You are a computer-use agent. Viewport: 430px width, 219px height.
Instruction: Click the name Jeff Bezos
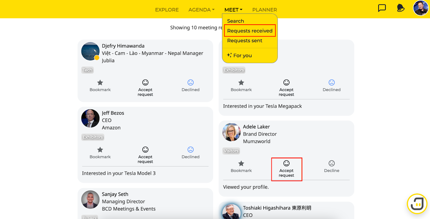(x=113, y=113)
